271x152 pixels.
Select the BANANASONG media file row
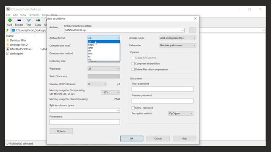pos(22,49)
